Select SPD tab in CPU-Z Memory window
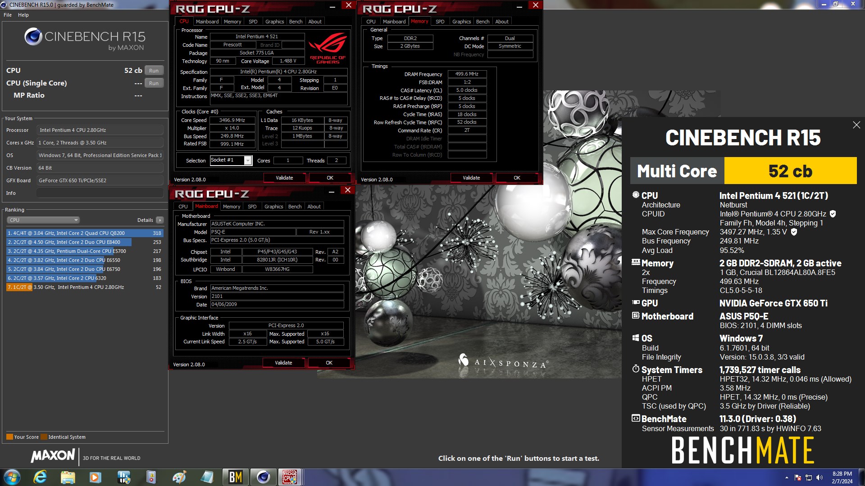865x486 pixels. tap(440, 22)
